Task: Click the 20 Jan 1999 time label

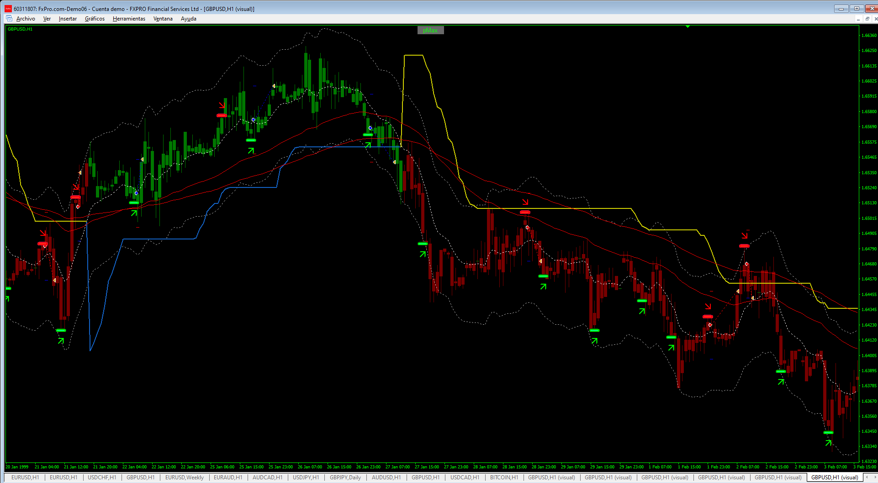Action: click(x=17, y=467)
